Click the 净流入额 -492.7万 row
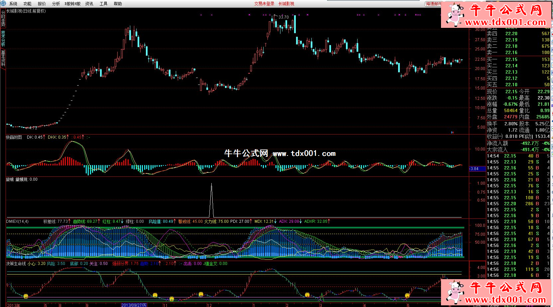The image size is (553, 307). (x=518, y=143)
